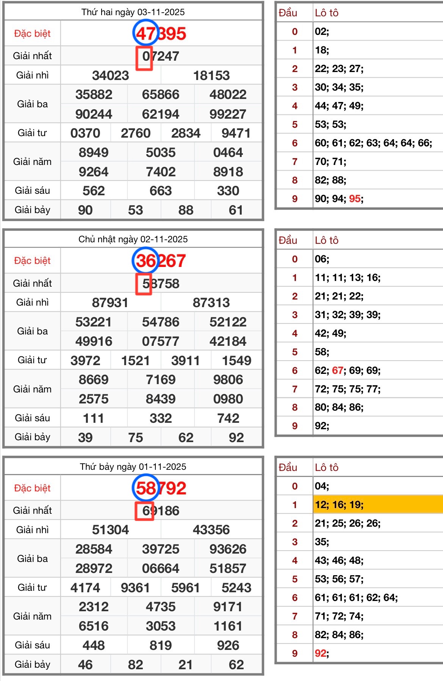Click the blue-circled 47 in special prize 47395
443x681 pixels.
pyautogui.click(x=146, y=33)
